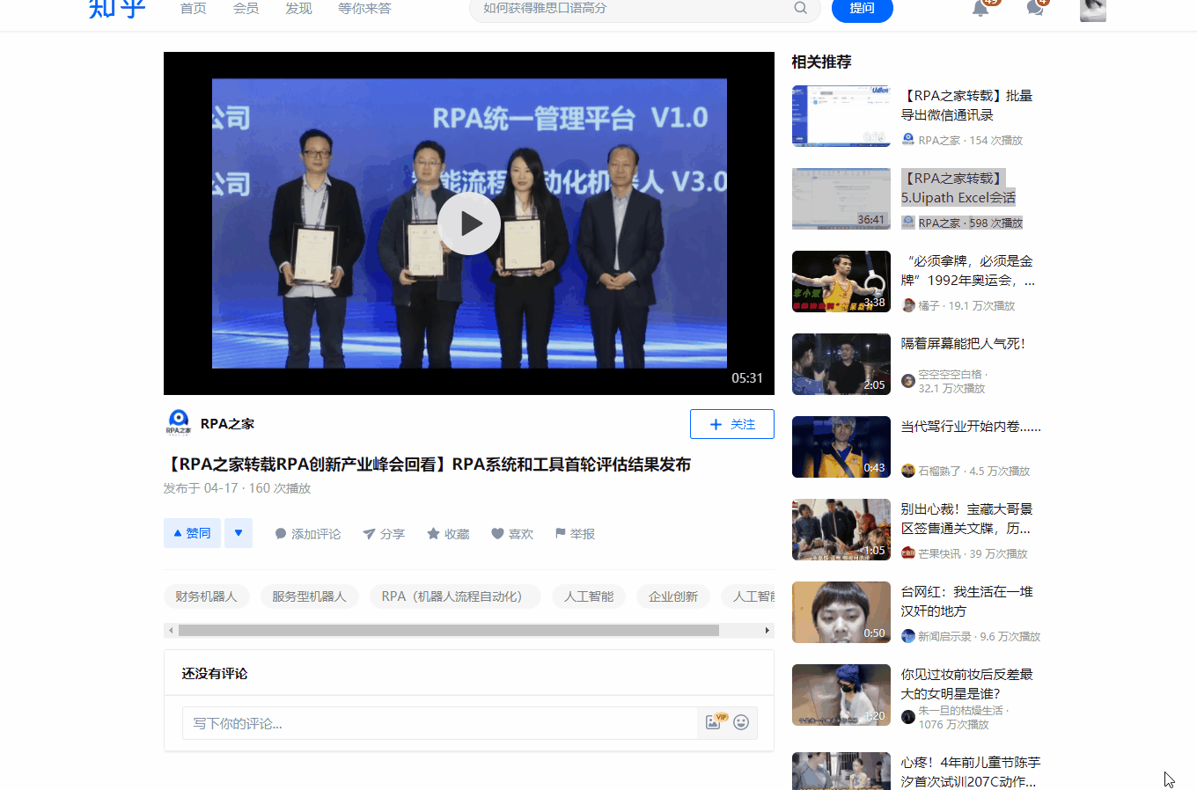
Task: Click the RPA之家 author avatar
Action: (x=179, y=423)
